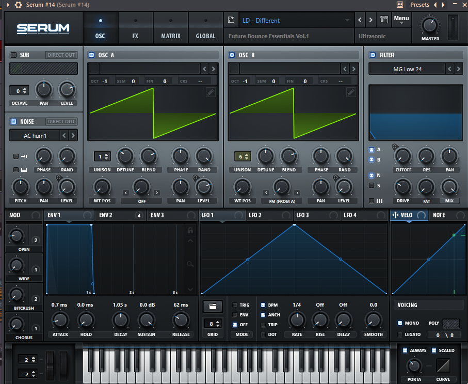
Task: Toggle OSC A enable switch
Action: pos(92,55)
